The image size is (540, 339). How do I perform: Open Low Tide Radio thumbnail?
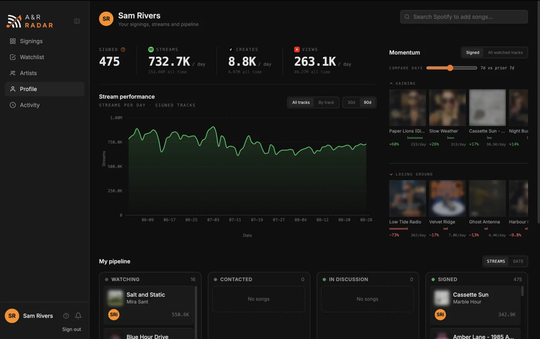pyautogui.click(x=408, y=199)
